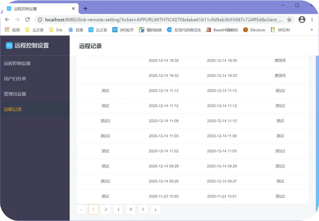
Task: Go to next page of records
Action: (x=155, y=209)
